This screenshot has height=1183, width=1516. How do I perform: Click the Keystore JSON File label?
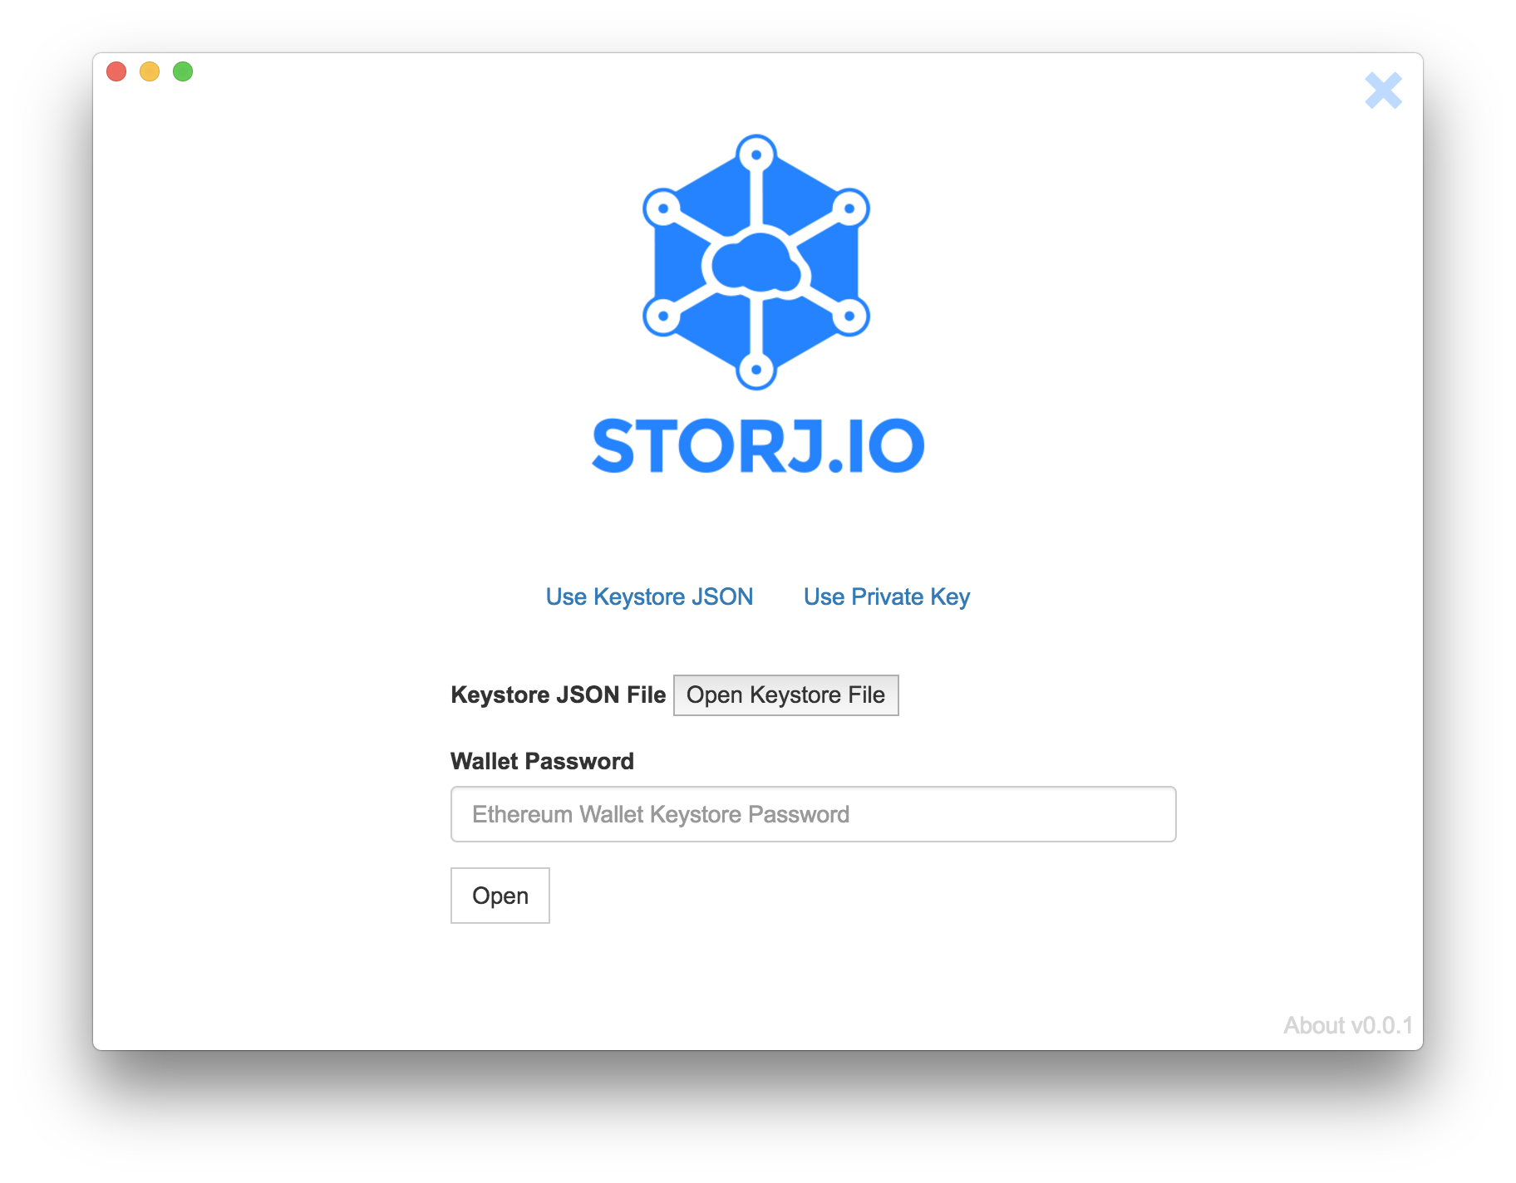558,695
